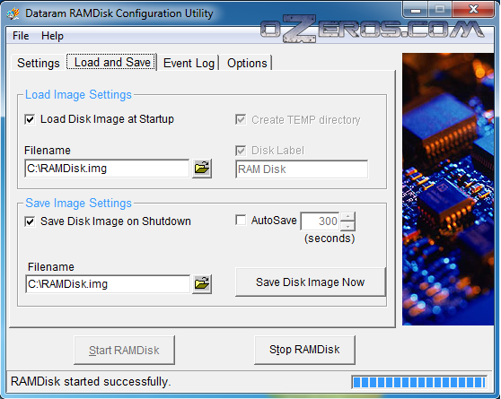
Task: Toggle the Disk Label checkbox
Action: (241, 151)
